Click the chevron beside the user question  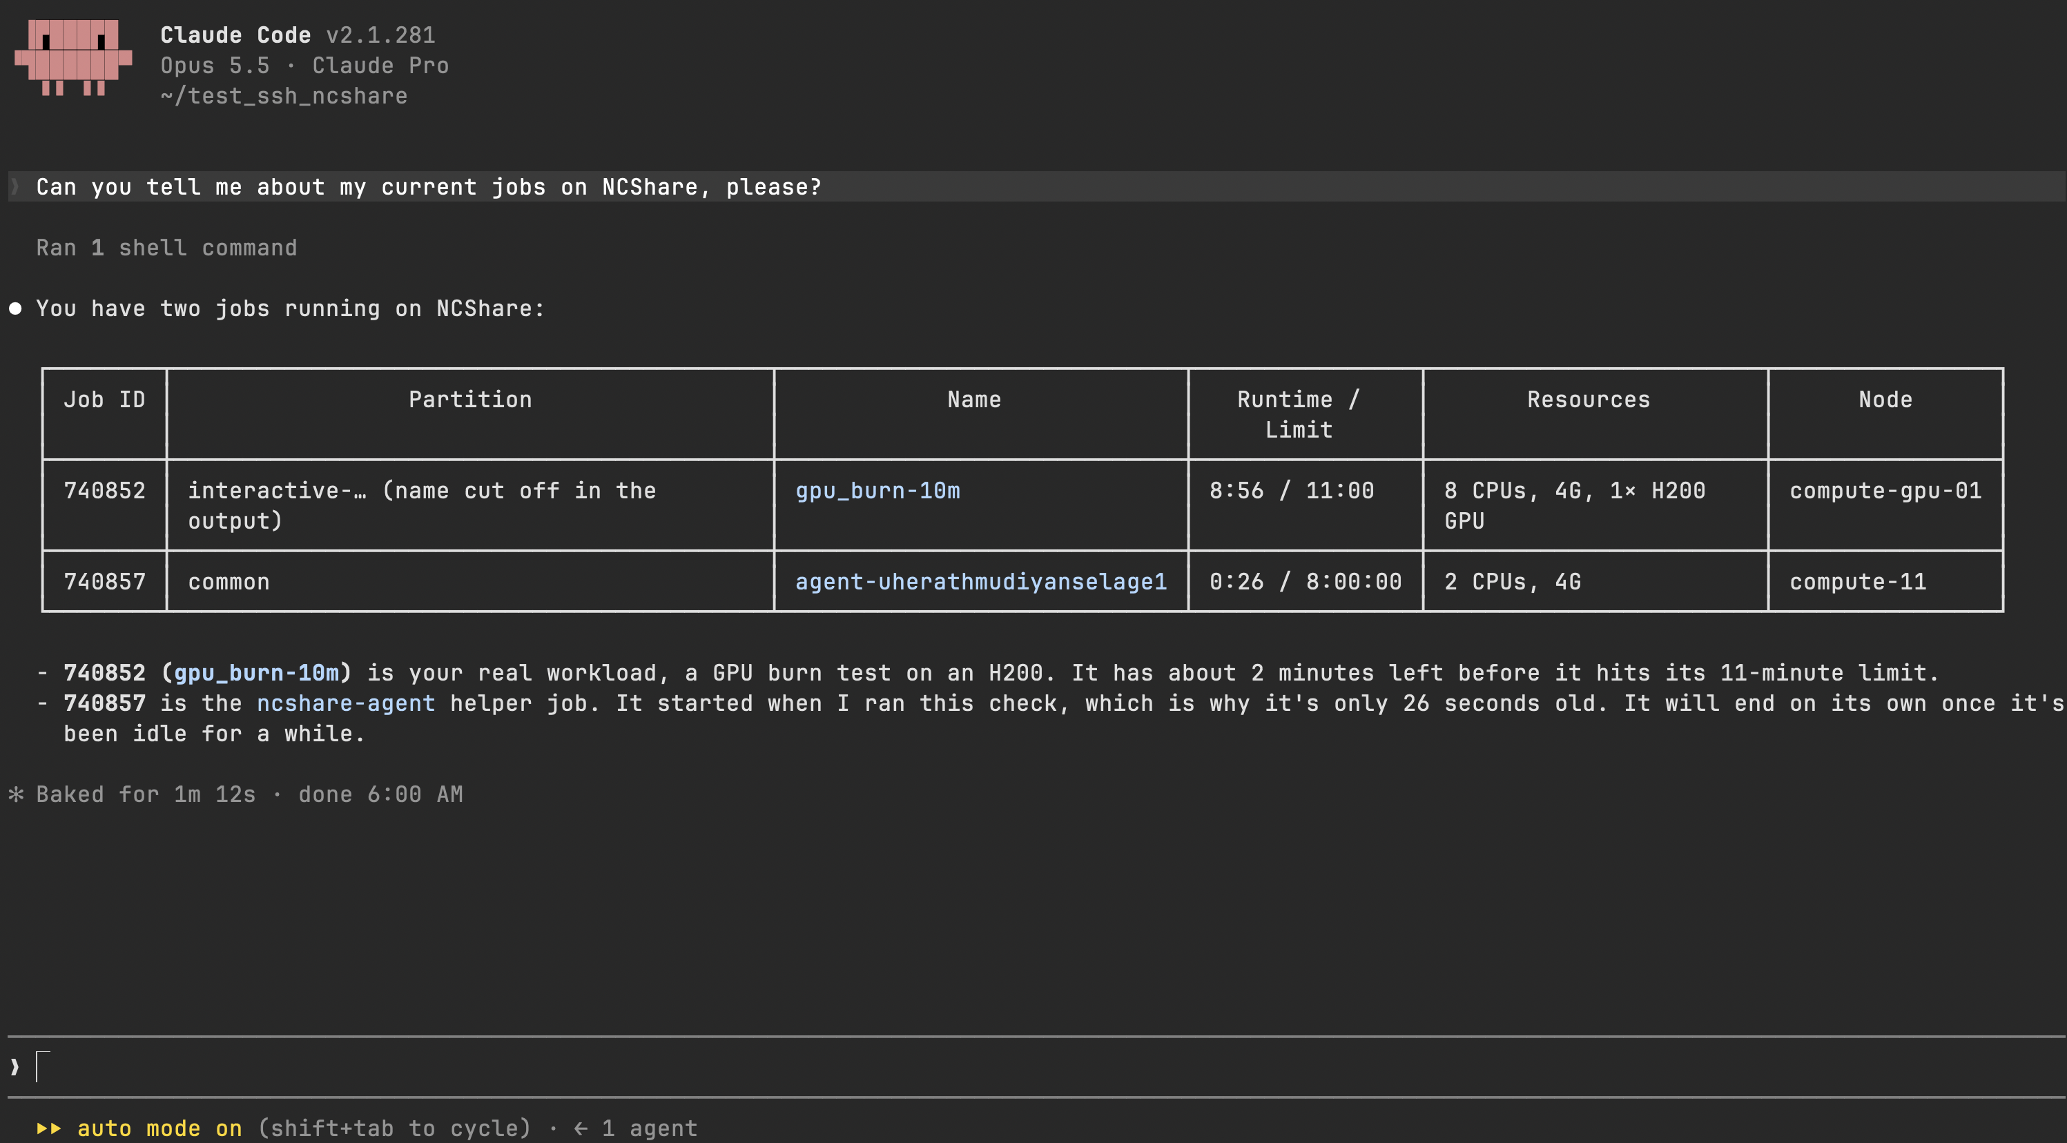[14, 187]
